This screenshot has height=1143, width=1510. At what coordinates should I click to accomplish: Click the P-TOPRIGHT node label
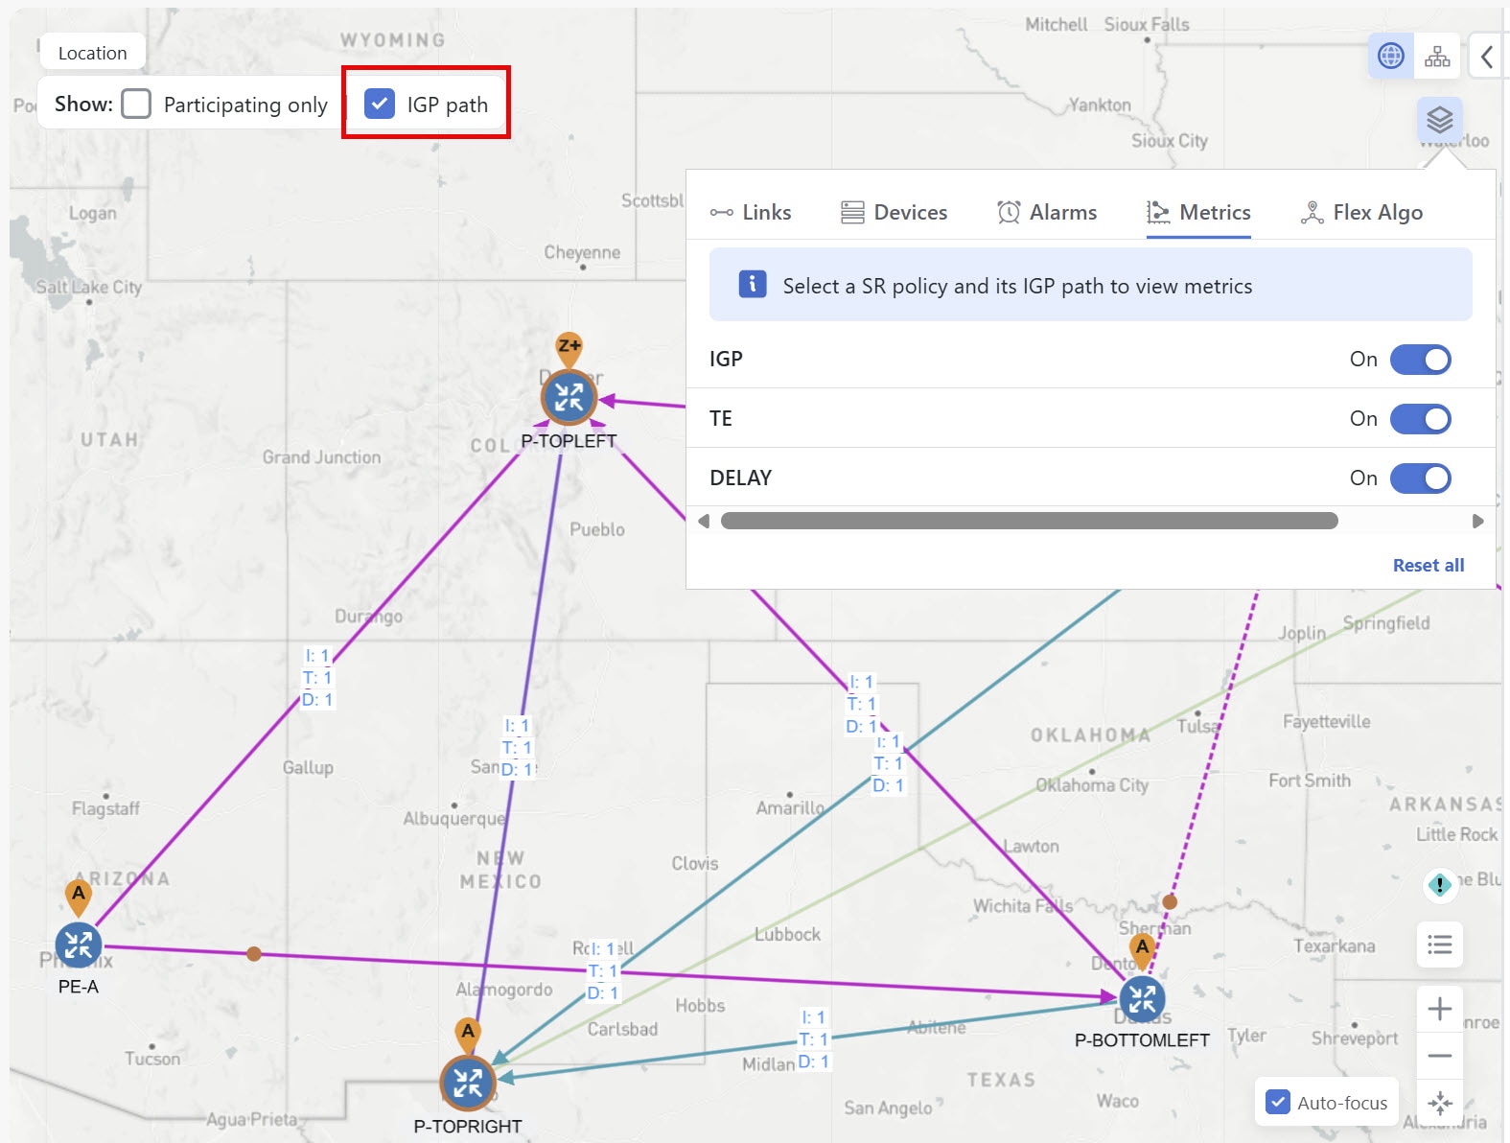click(x=468, y=1126)
